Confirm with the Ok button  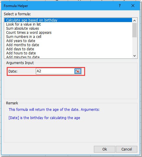point(104,149)
